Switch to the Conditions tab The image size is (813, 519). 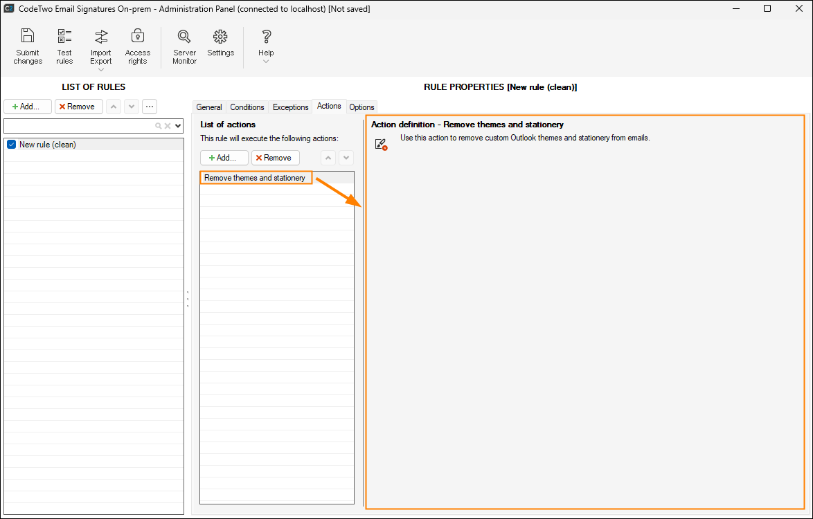(247, 107)
